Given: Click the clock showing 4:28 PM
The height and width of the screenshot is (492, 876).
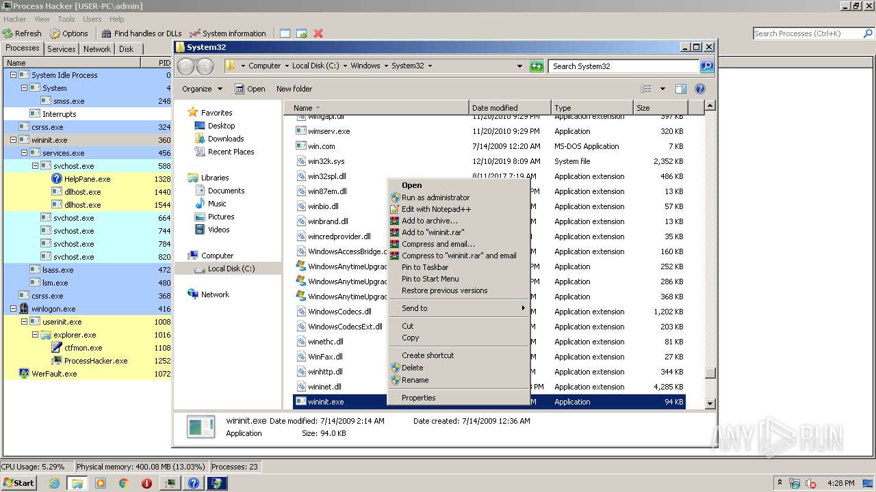Looking at the screenshot, I should coord(840,483).
